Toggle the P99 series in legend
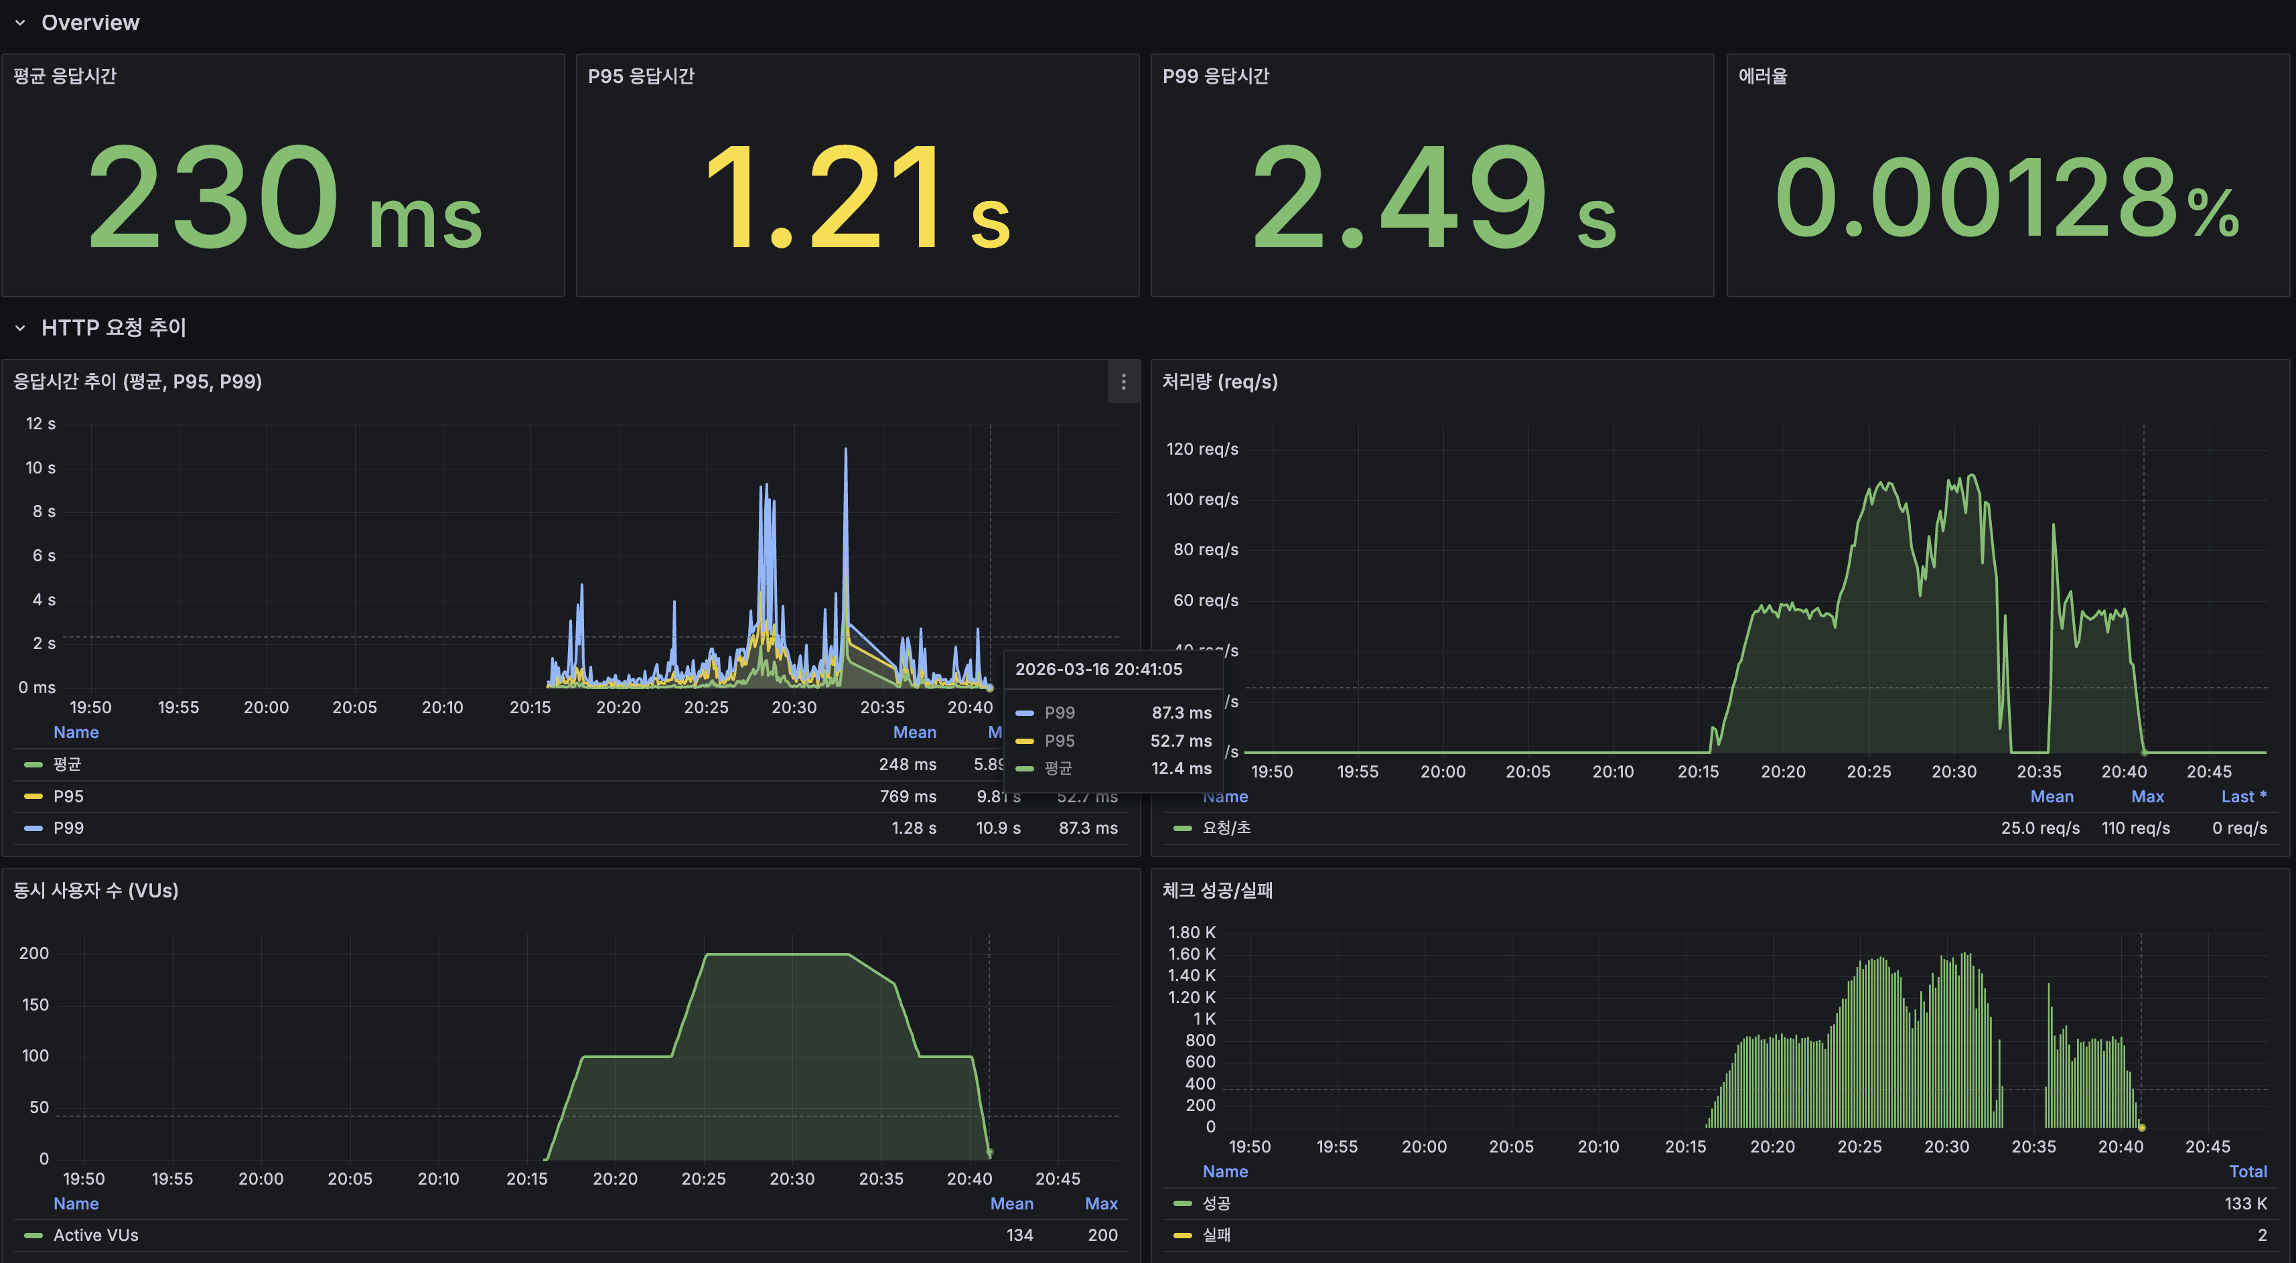2296x1263 pixels. pyautogui.click(x=68, y=828)
